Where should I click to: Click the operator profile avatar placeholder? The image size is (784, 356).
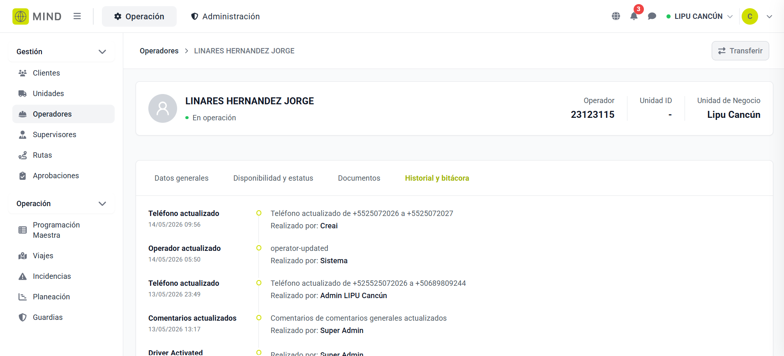(163, 108)
